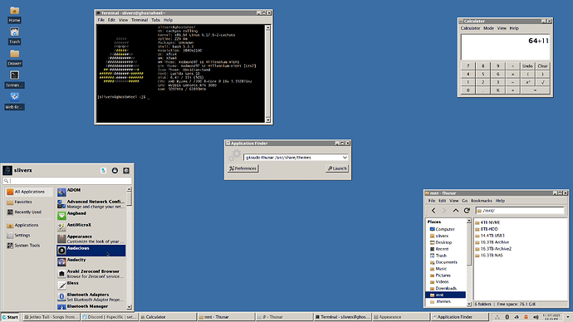This screenshot has width=573, height=322.
Task: Open the Terminal window's File menu
Action: pyautogui.click(x=100, y=20)
